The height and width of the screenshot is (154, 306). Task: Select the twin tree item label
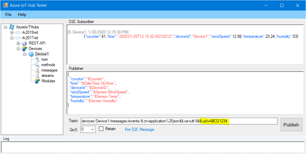tap(45, 60)
